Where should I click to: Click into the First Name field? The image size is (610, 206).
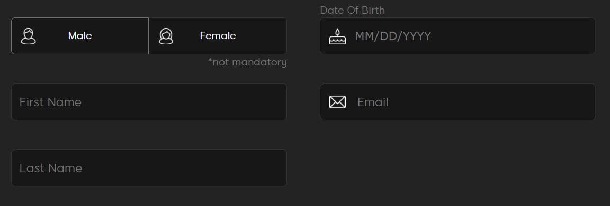point(149,102)
